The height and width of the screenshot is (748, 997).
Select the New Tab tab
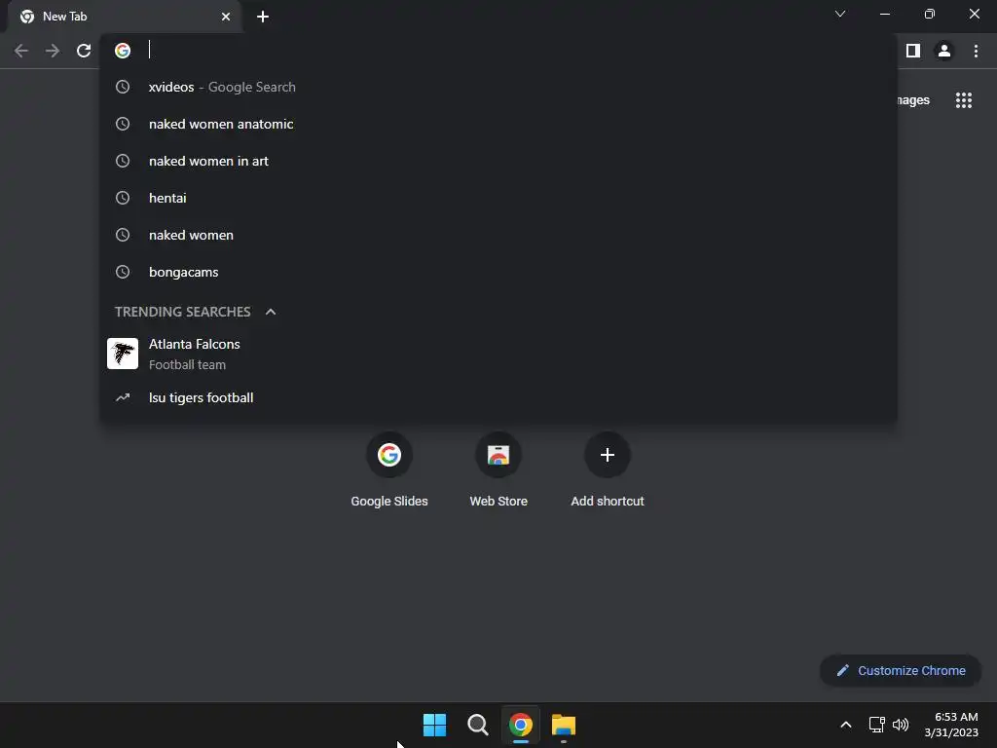click(124, 17)
